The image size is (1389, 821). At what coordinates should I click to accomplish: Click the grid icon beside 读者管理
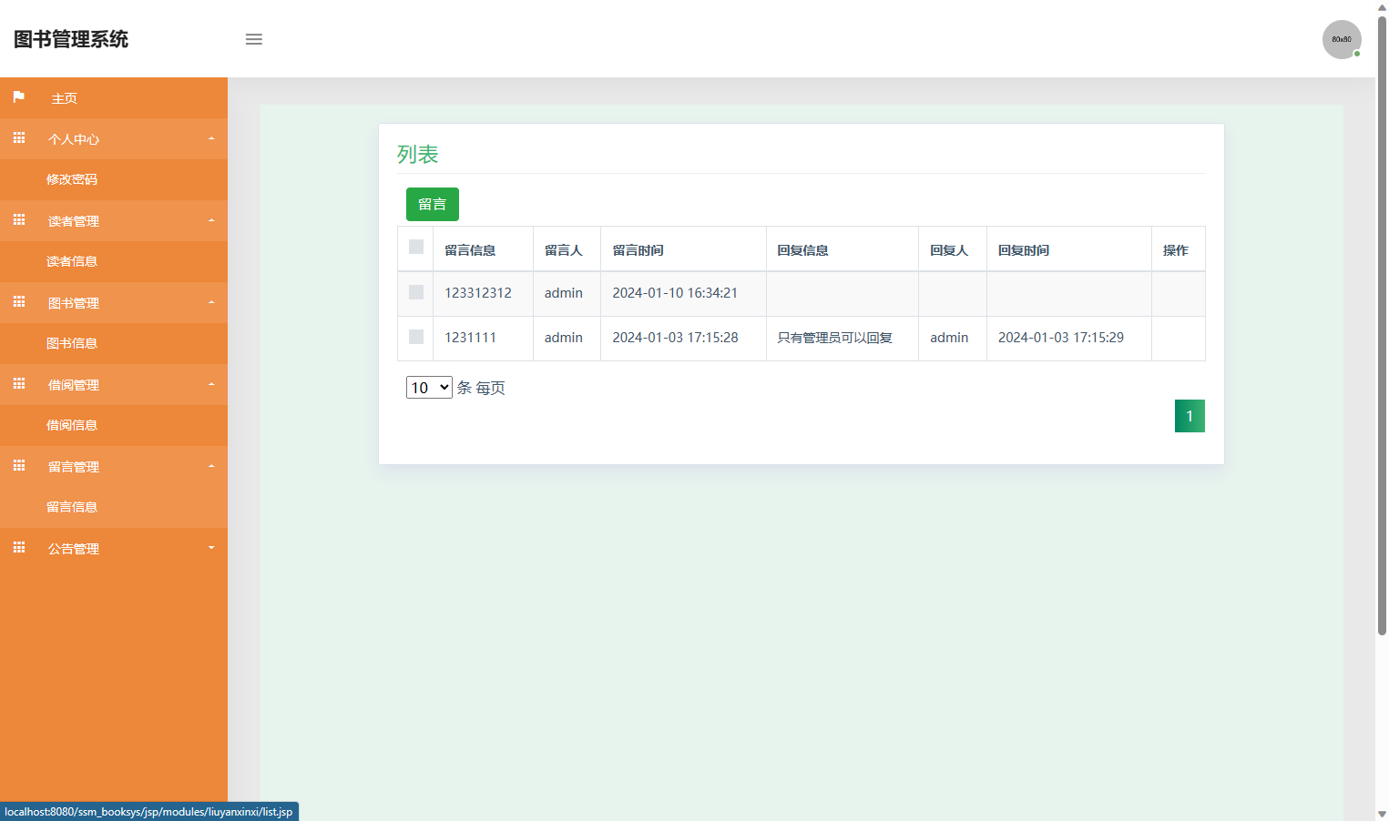click(19, 220)
